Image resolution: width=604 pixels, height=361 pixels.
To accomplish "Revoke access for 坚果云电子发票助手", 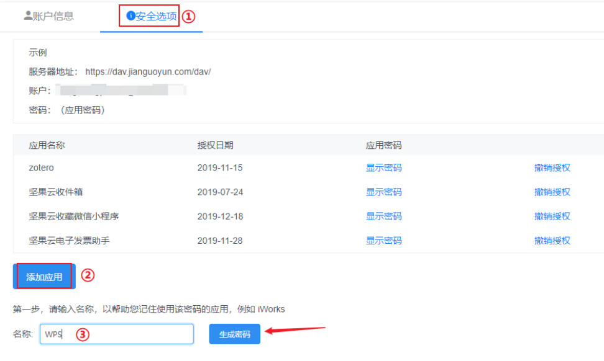I will click(x=552, y=240).
